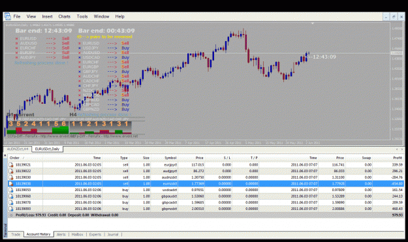Select order row 18139021
This screenshot has height=242, width=408.
click(206, 165)
